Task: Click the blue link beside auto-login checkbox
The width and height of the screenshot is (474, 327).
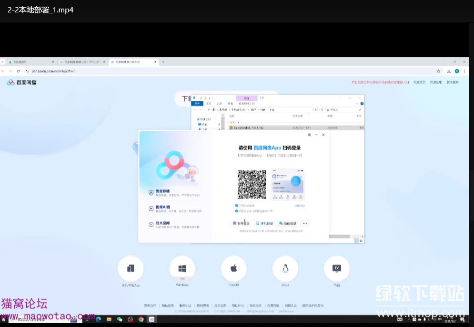Action: point(300,206)
